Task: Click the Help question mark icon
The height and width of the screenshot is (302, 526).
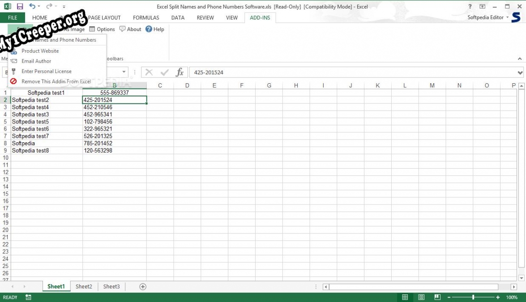Action: pyautogui.click(x=148, y=29)
